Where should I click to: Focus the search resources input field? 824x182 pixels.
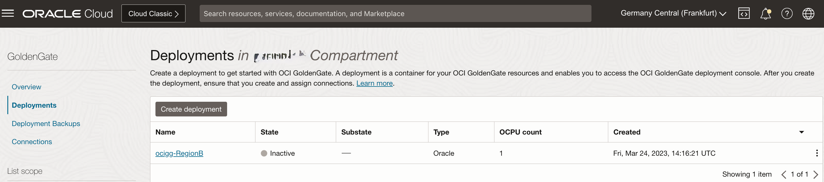click(x=395, y=13)
